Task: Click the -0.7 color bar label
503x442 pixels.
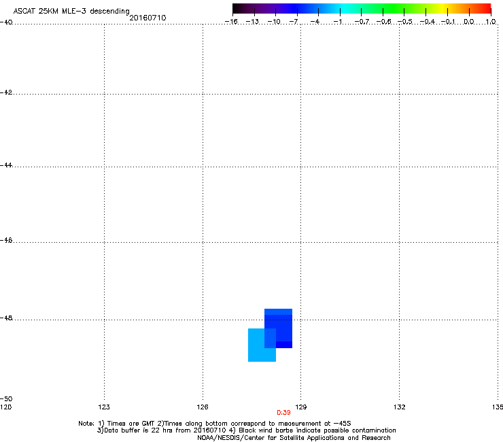Action: pos(362,22)
